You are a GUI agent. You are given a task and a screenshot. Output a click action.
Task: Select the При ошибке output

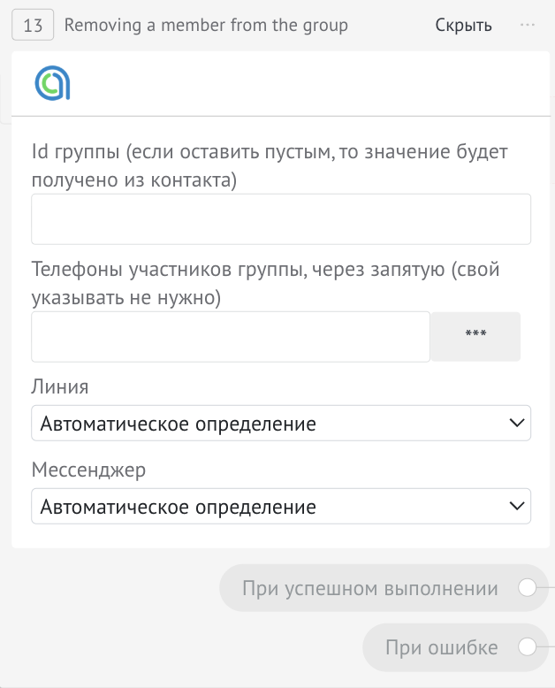click(441, 647)
